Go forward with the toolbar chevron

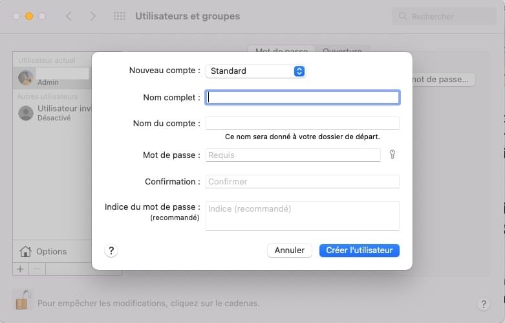[92, 16]
